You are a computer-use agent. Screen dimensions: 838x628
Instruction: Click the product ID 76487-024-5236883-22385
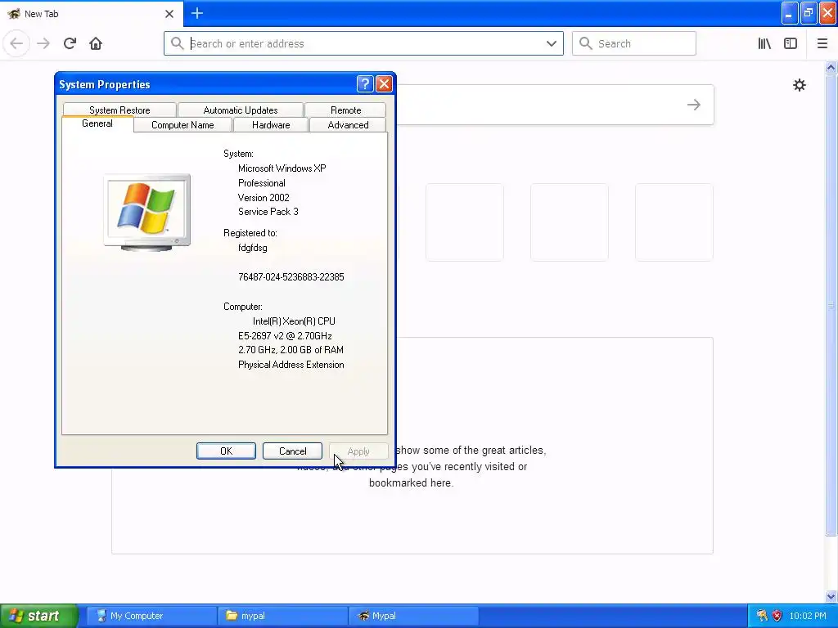point(291,277)
